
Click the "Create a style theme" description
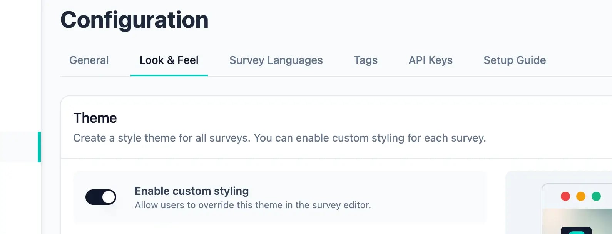click(x=279, y=138)
